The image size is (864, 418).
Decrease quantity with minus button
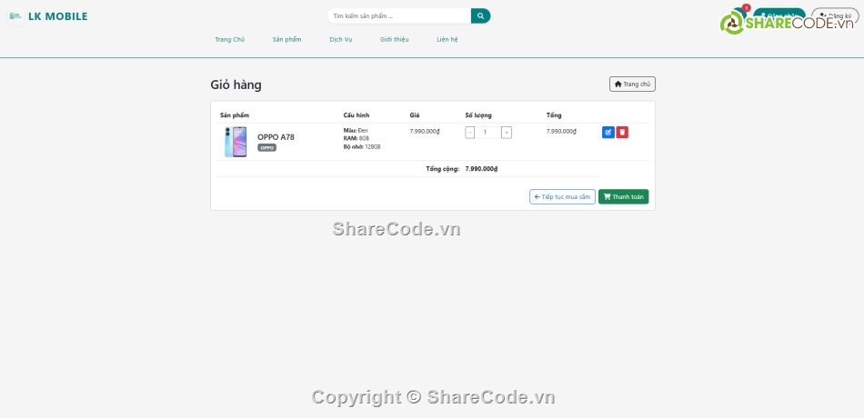pos(469,132)
